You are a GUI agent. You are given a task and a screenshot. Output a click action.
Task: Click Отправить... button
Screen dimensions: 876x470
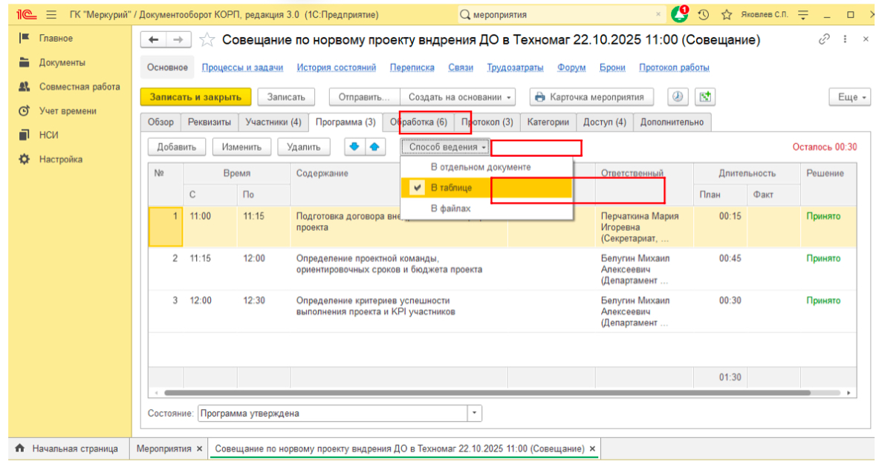pos(364,97)
